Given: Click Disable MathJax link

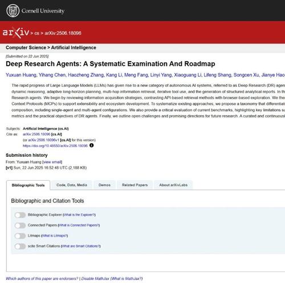Looking at the screenshot, I should tap(95, 279).
